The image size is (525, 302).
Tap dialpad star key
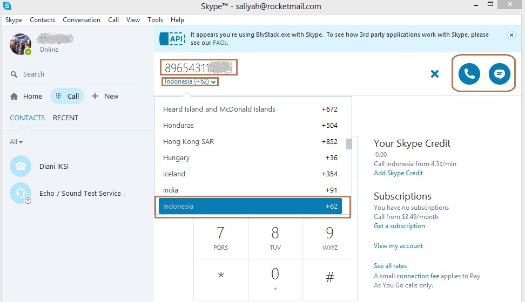tap(221, 279)
